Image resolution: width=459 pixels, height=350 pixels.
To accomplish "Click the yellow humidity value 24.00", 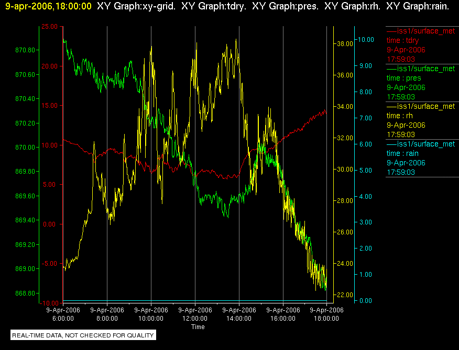I will pos(345,264).
